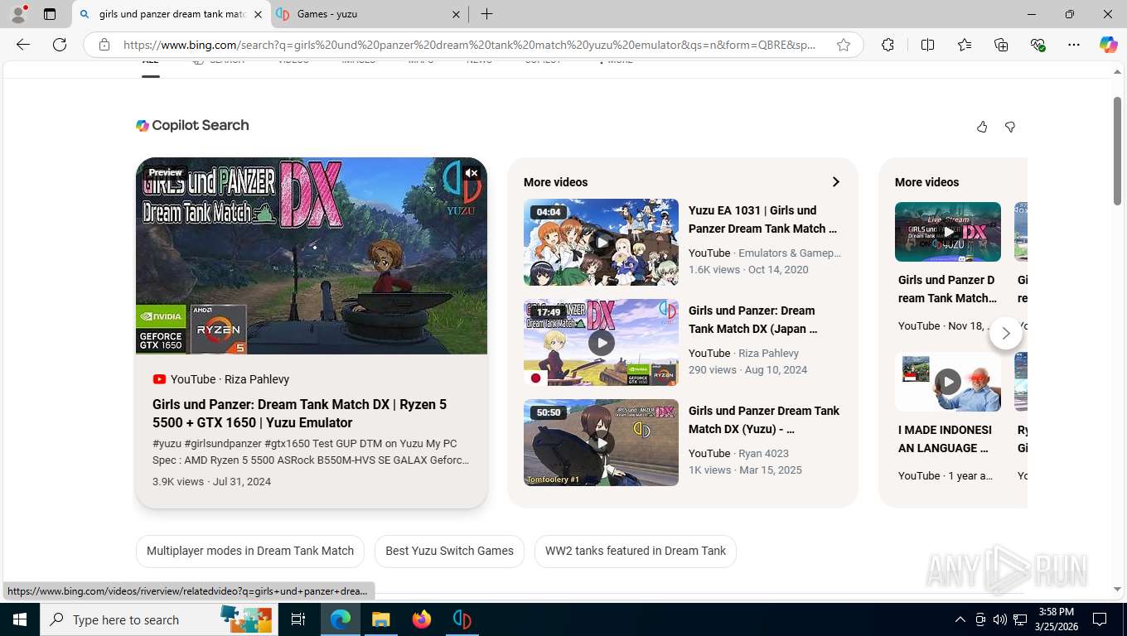Image resolution: width=1127 pixels, height=636 pixels.
Task: Open Microsoft Edge in the taskbar
Action: click(340, 619)
